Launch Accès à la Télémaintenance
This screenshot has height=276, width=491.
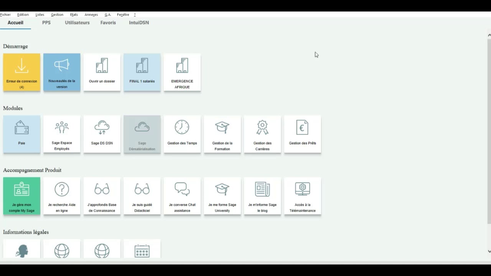[303, 196]
